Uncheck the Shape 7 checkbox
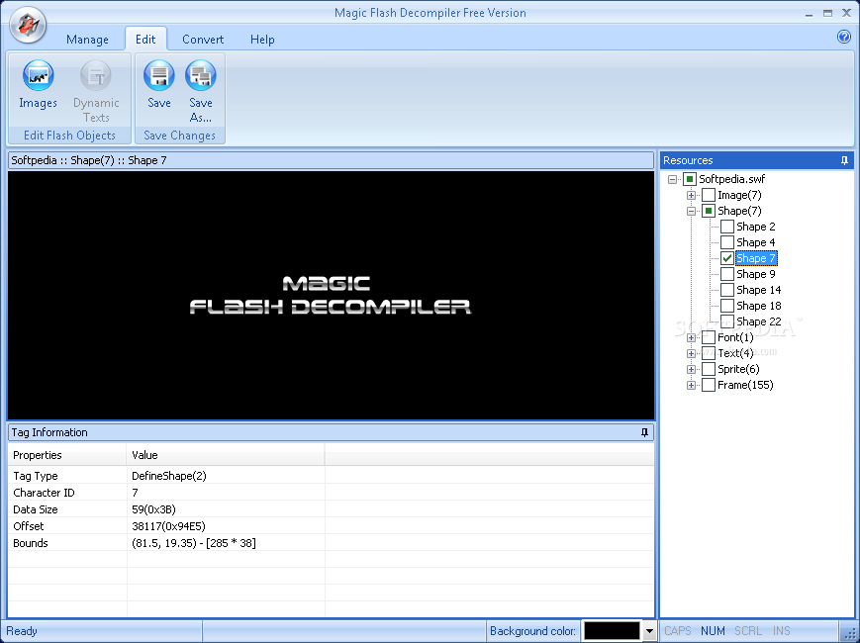The width and height of the screenshot is (860, 643). coord(727,259)
